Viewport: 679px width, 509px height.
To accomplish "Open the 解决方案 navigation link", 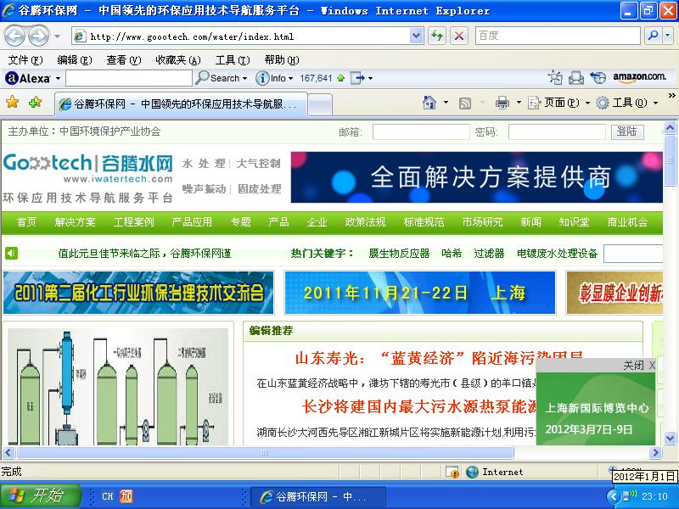I will pyautogui.click(x=75, y=222).
